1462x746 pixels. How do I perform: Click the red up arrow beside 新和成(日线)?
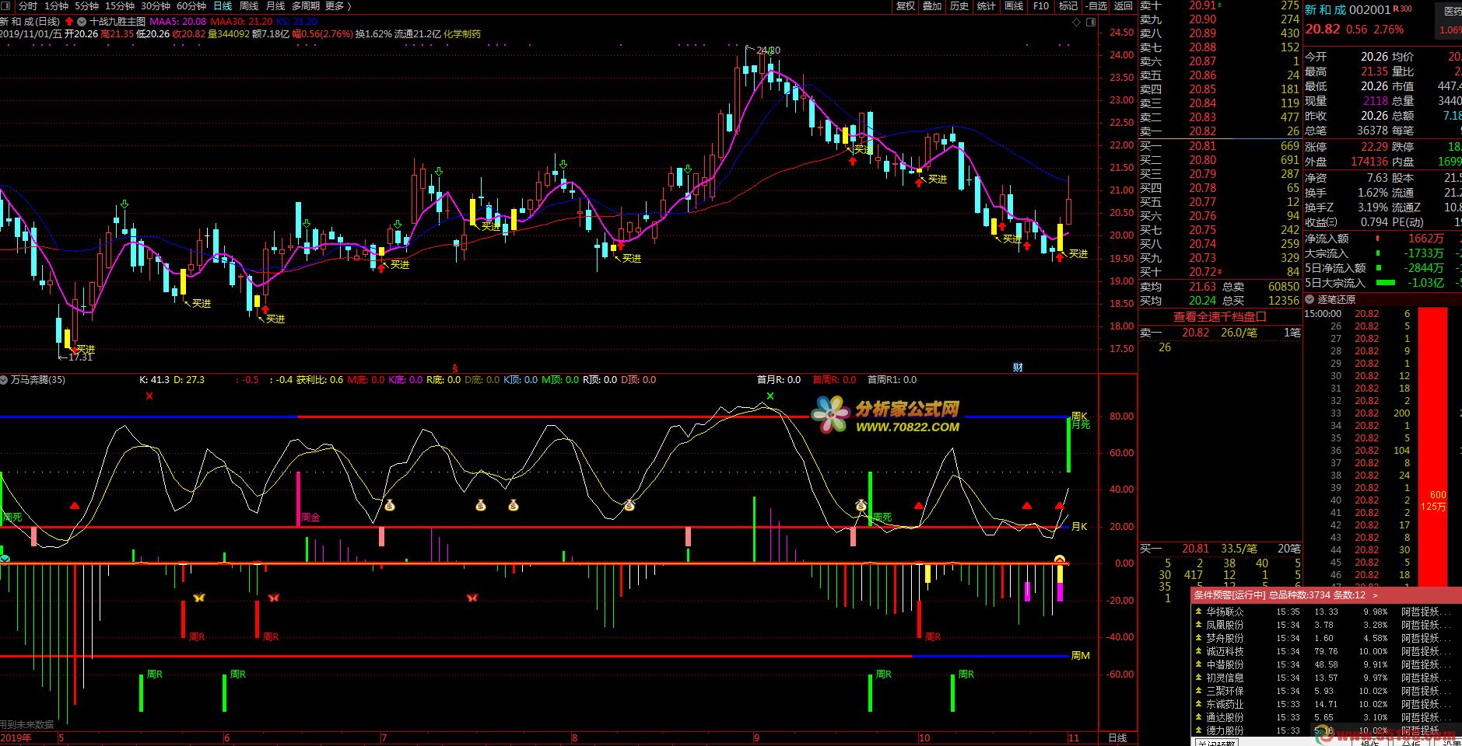coord(69,22)
